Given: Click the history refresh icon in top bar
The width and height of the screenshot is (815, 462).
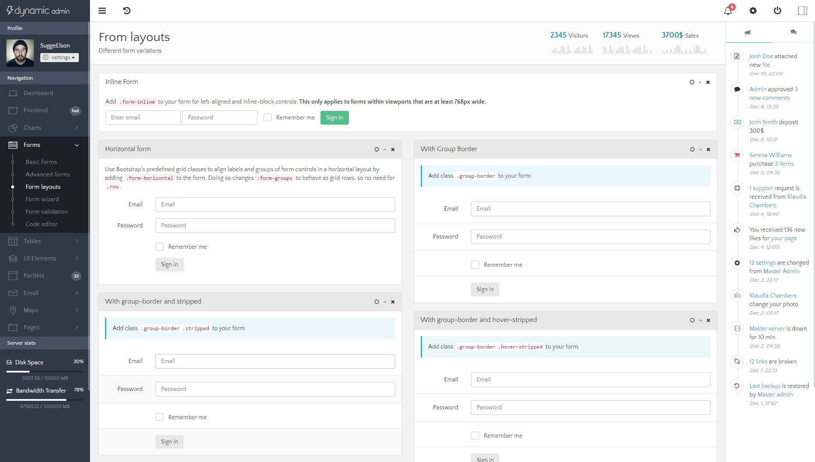Looking at the screenshot, I should coord(126,11).
